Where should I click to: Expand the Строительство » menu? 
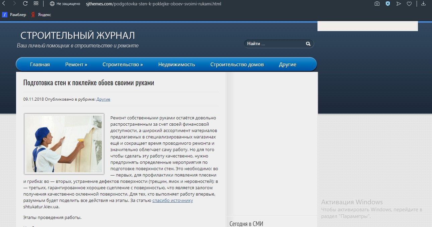pos(123,65)
